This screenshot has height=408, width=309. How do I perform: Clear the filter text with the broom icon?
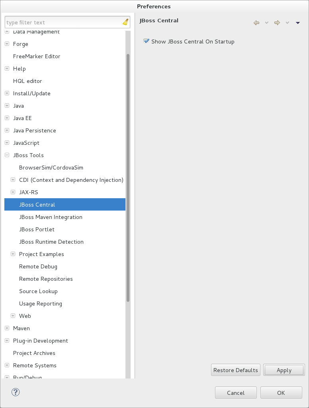click(125, 22)
